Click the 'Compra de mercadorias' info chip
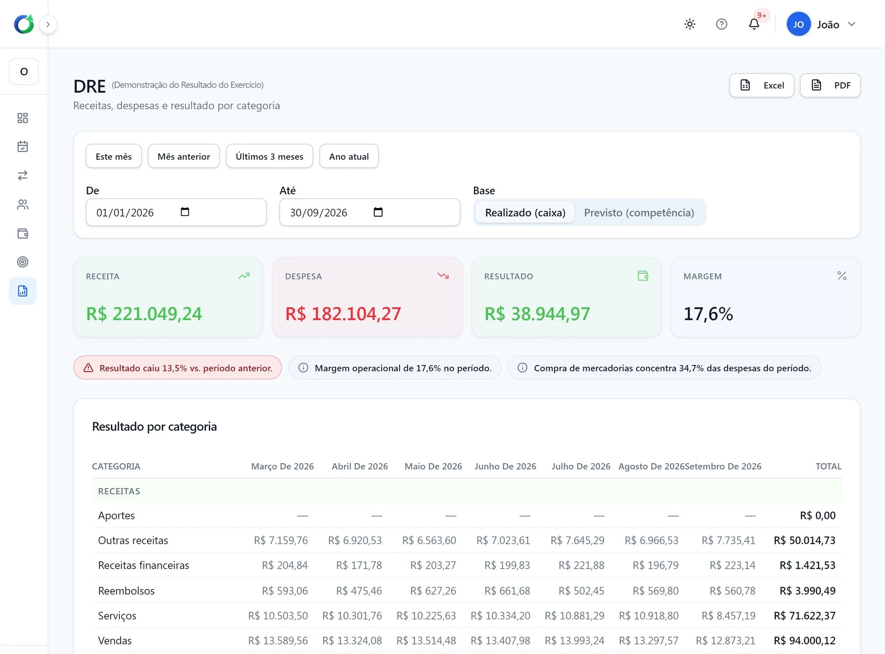This screenshot has width=885, height=654. pyautogui.click(x=664, y=368)
